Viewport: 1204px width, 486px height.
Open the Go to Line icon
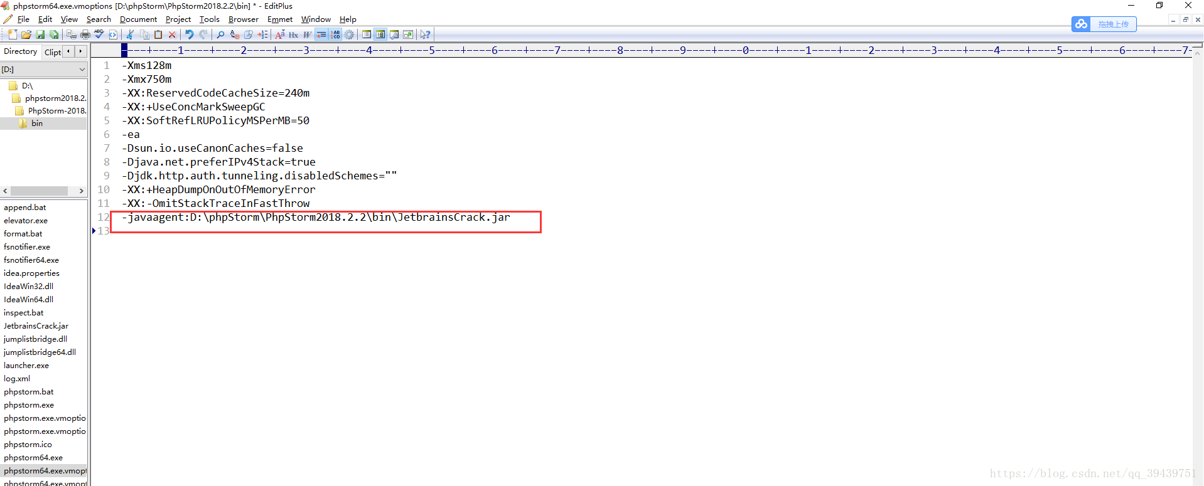[x=262, y=34]
